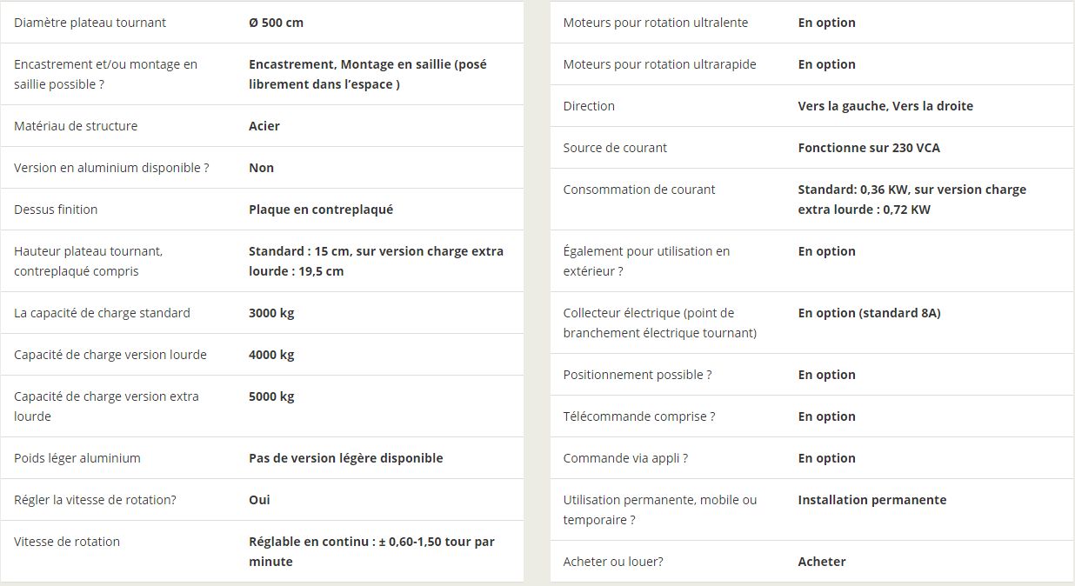Image resolution: width=1075 pixels, height=586 pixels.
Task: Click the "Ø 500 cm" value
Action: tap(276, 23)
